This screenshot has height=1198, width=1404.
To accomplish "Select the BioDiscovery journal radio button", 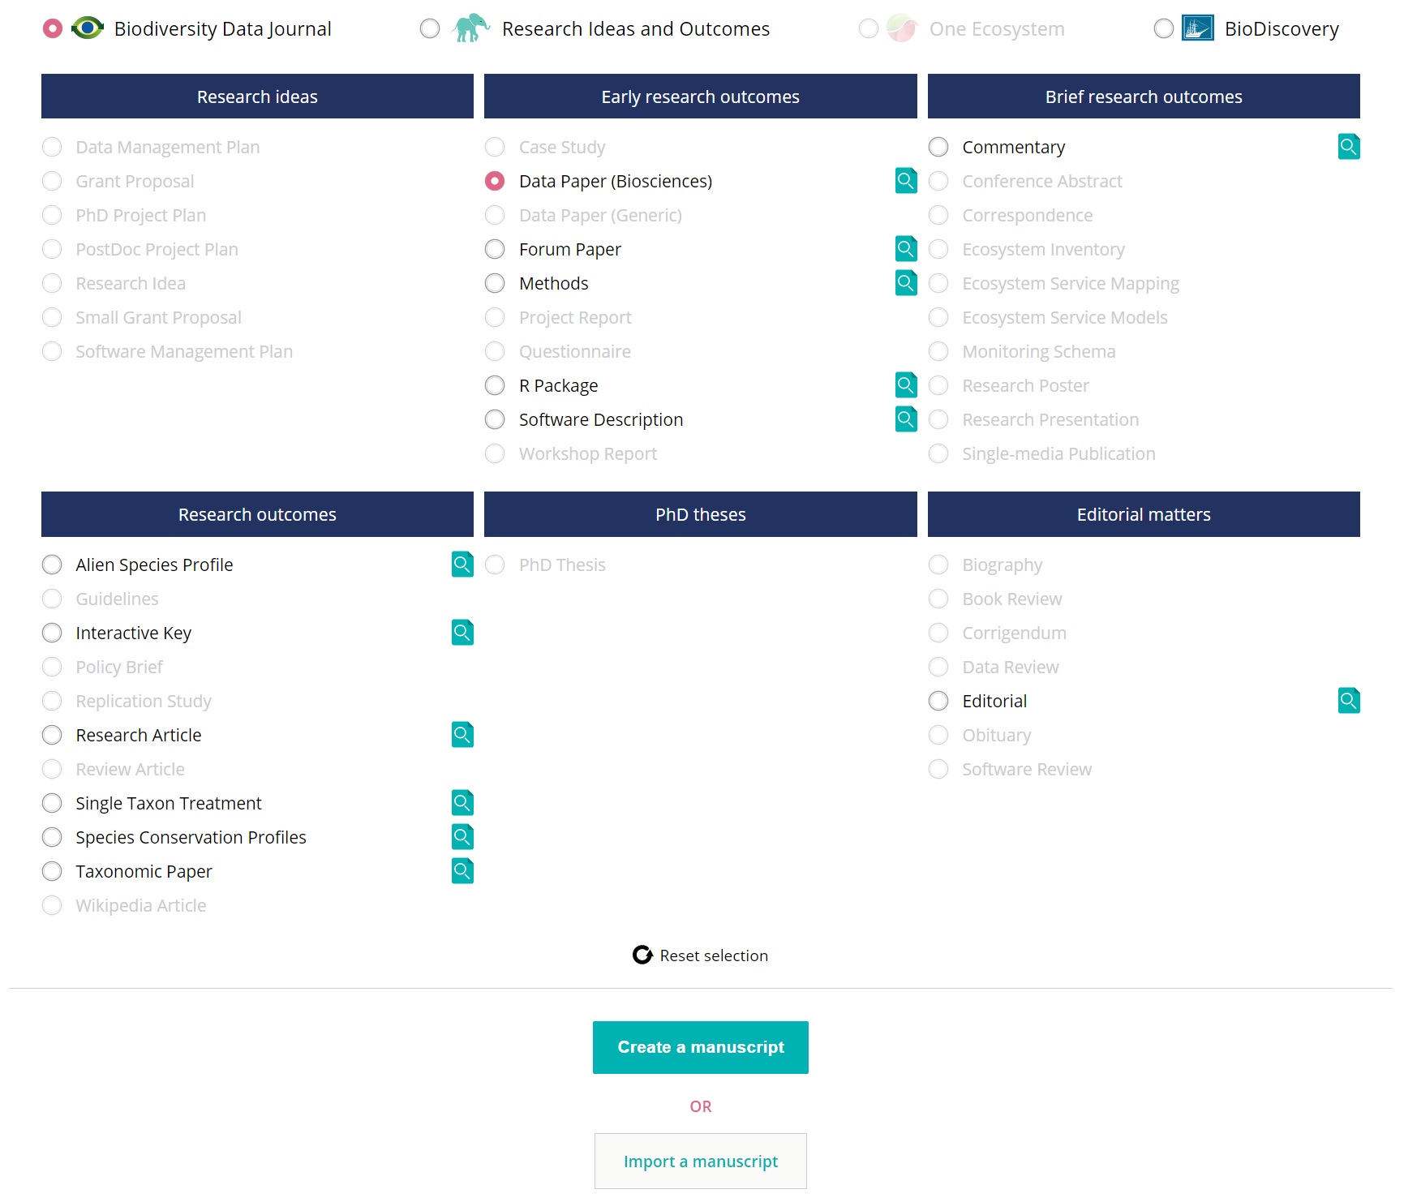I will [1164, 28].
